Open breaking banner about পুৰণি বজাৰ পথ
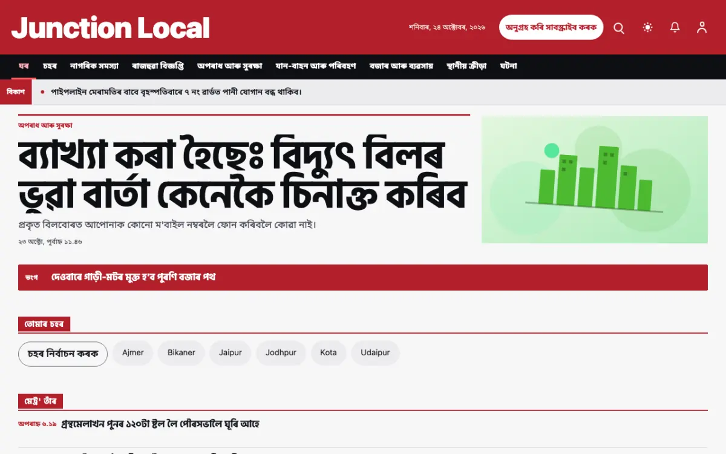The height and width of the screenshot is (454, 726). (363, 277)
